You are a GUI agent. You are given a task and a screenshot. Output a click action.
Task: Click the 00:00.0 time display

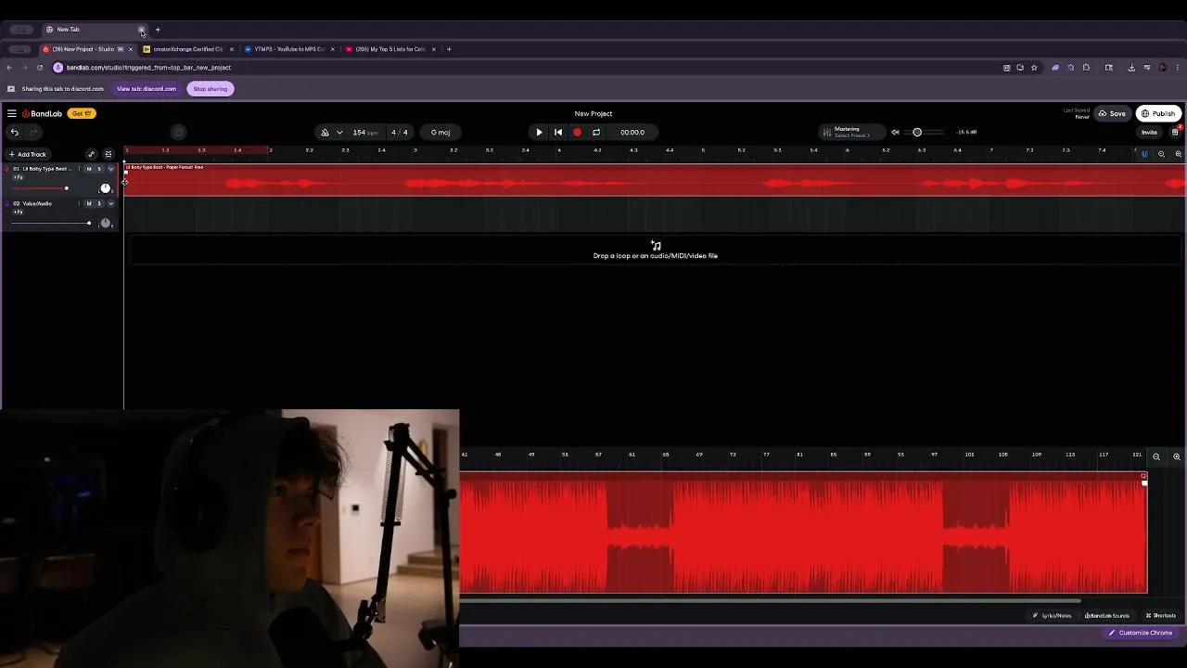[632, 132]
